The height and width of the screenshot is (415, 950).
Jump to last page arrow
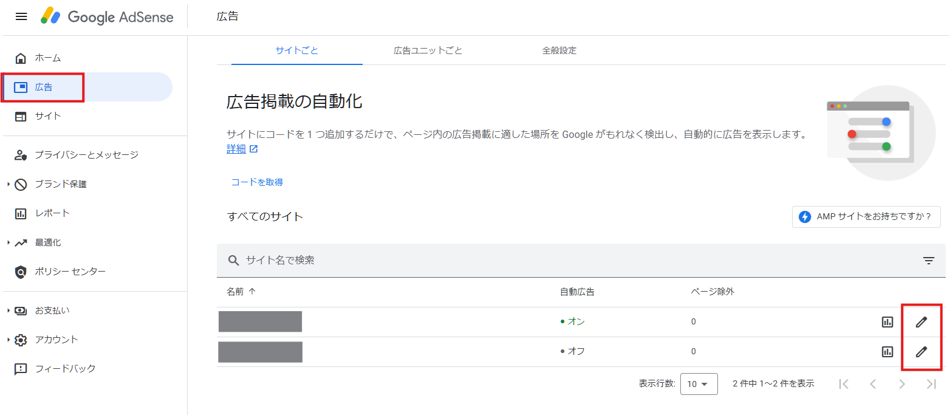point(931,383)
